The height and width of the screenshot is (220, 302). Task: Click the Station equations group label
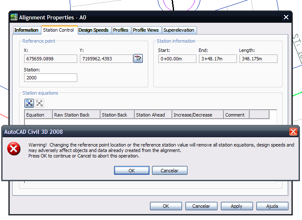40,93
